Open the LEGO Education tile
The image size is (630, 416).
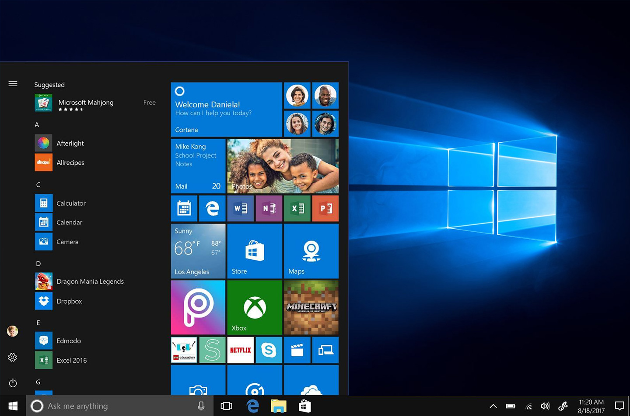pos(184,350)
